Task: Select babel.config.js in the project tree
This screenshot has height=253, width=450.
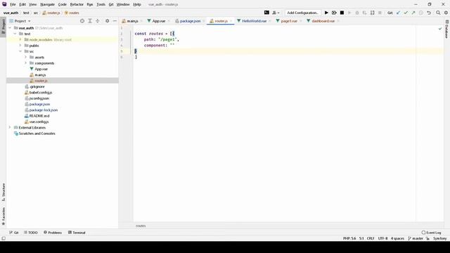Action: point(41,93)
